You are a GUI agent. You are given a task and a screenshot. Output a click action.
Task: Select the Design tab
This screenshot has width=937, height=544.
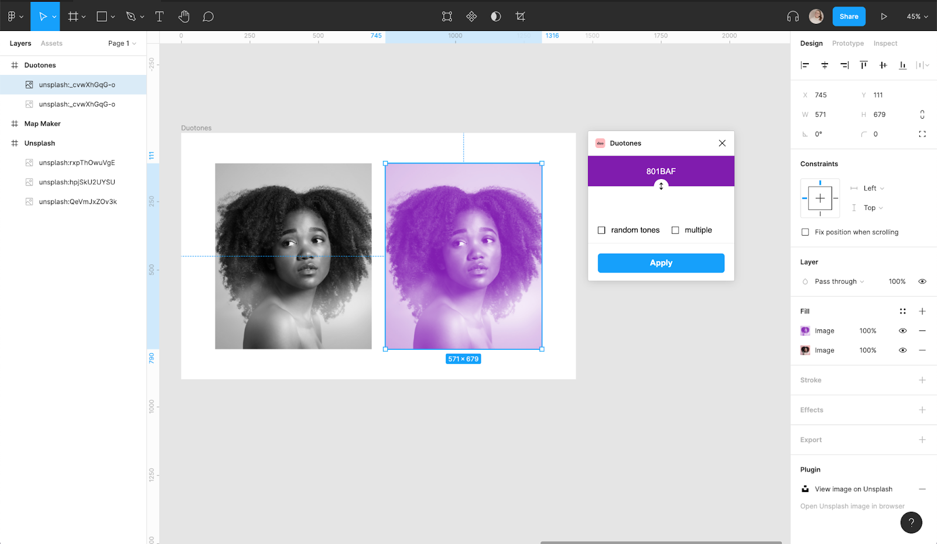pos(812,43)
